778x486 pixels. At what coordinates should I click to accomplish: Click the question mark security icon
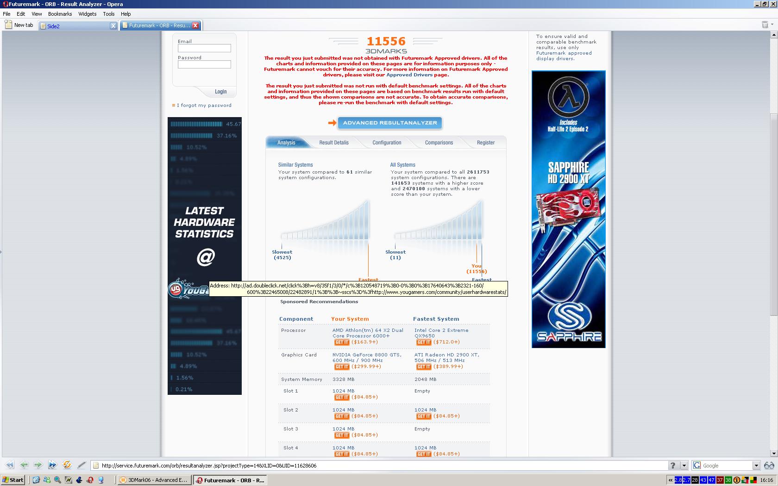(673, 466)
